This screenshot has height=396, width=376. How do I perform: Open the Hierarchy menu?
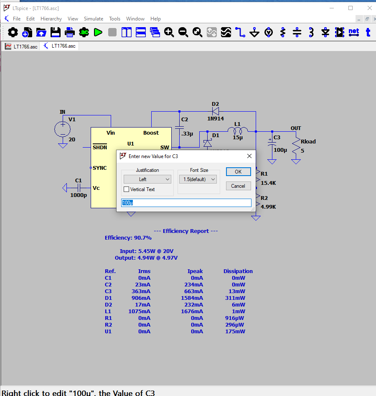[51, 19]
